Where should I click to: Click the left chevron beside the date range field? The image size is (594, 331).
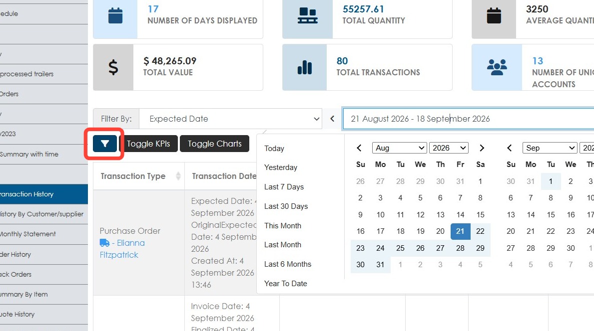point(332,119)
